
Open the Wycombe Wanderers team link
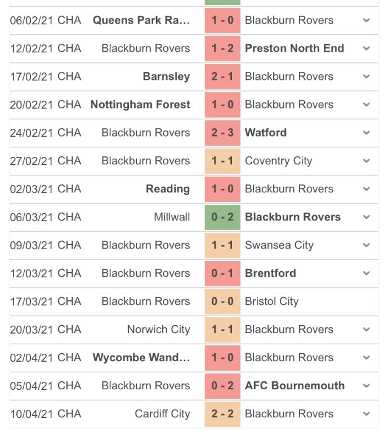point(141,358)
